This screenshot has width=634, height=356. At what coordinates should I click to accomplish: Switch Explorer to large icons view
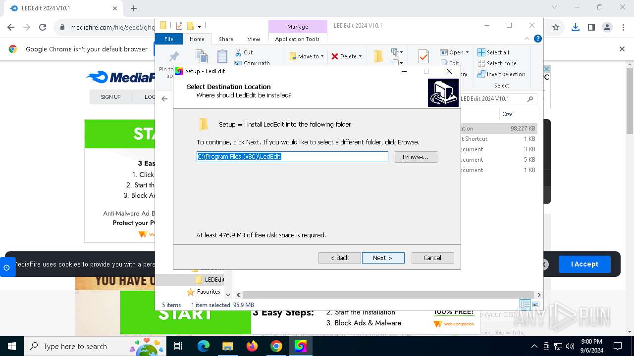pos(536,305)
